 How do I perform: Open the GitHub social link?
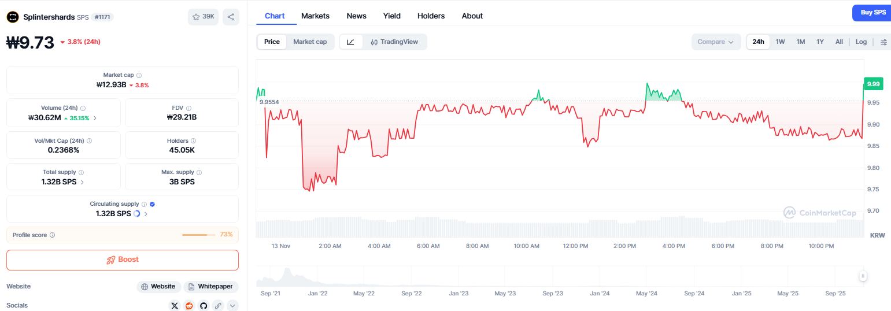(204, 305)
